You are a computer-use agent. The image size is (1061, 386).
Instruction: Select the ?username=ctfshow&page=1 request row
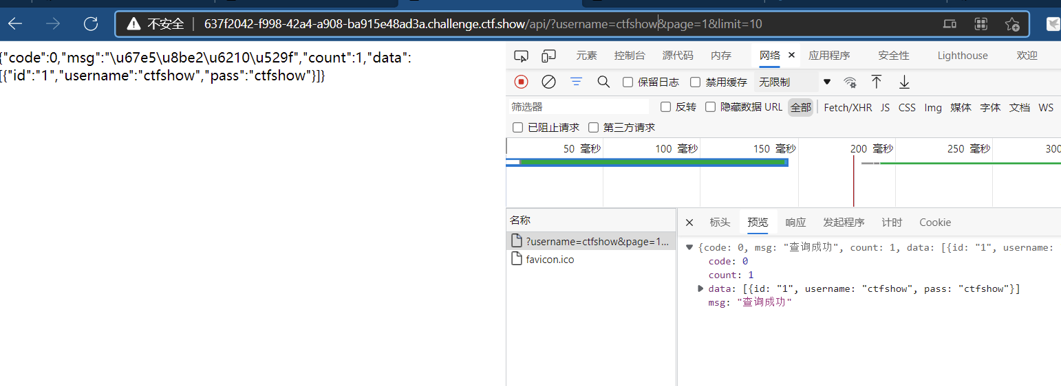592,241
